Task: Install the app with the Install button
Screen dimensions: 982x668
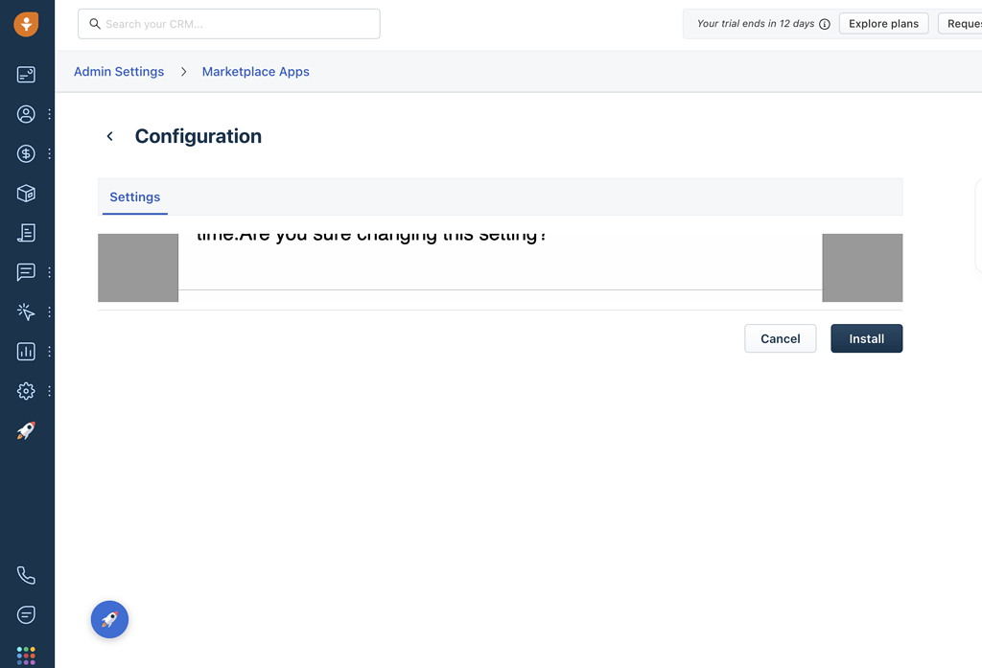Action: coord(866,338)
